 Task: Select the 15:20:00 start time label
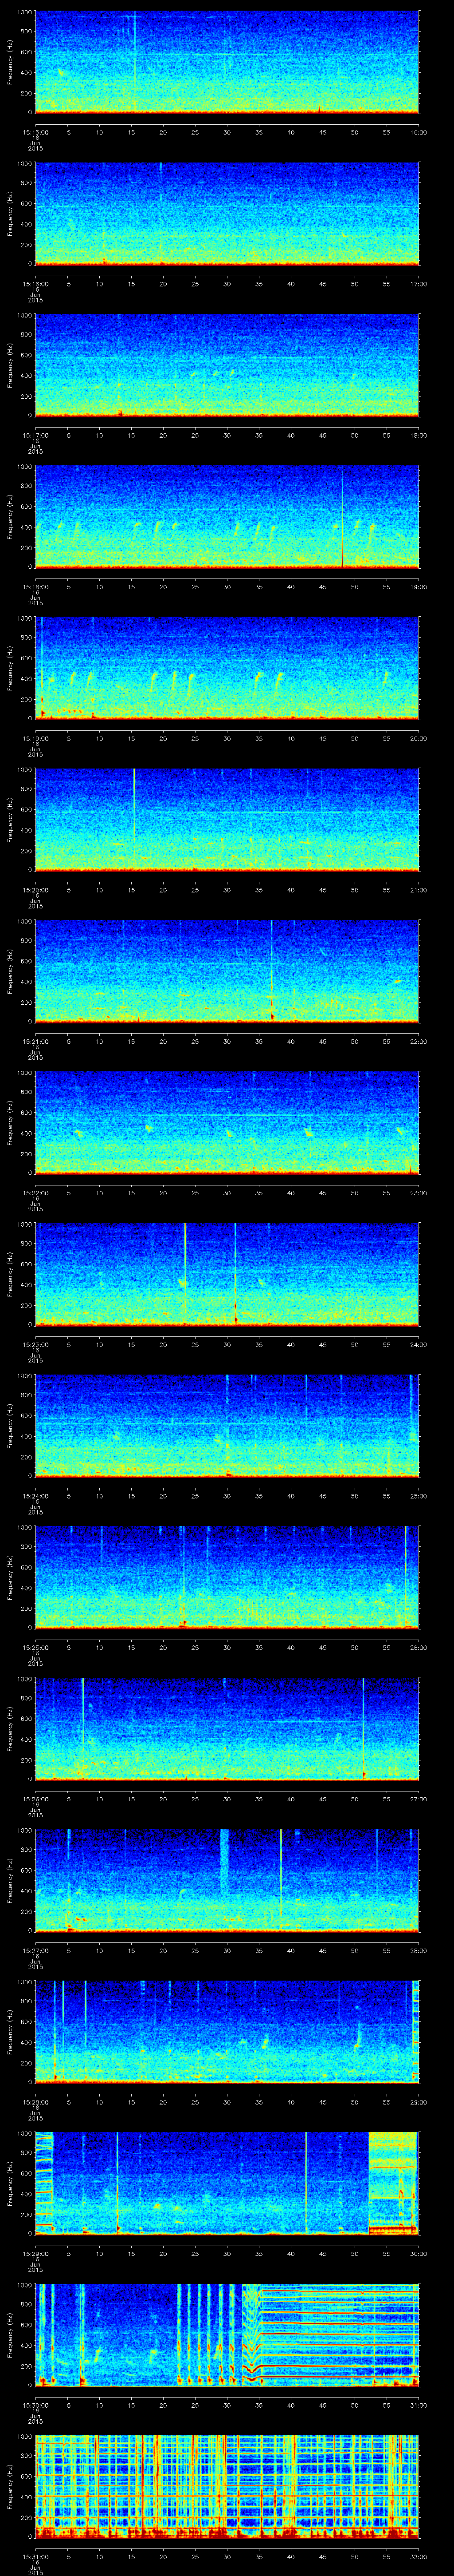click(x=35, y=890)
